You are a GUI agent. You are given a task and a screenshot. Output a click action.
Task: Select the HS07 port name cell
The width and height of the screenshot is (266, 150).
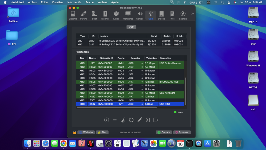point(93,85)
